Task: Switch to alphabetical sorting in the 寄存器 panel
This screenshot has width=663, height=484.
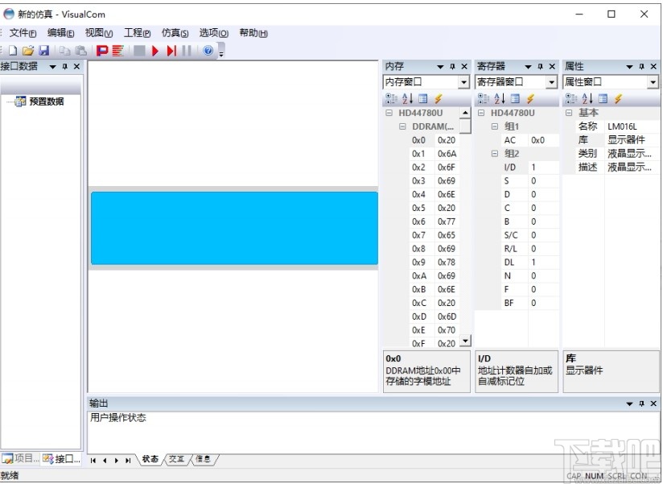Action: (x=497, y=97)
